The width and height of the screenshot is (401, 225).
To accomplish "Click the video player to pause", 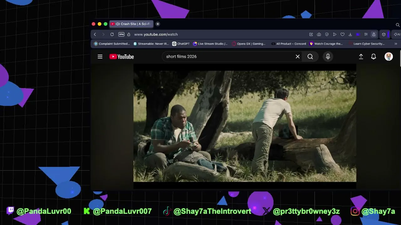I will [245, 126].
